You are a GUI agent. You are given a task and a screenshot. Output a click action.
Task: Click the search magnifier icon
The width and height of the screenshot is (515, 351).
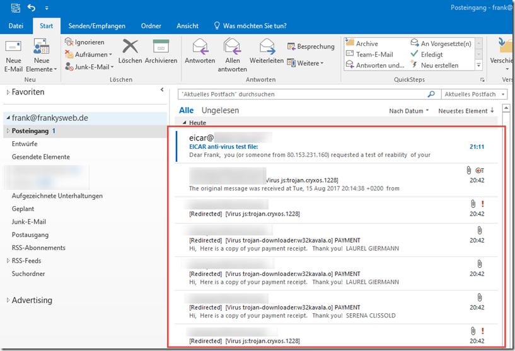click(431, 95)
